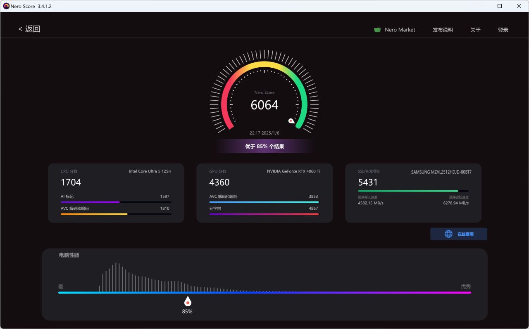
Task: Click 登录 to sign in
Action: pyautogui.click(x=503, y=30)
